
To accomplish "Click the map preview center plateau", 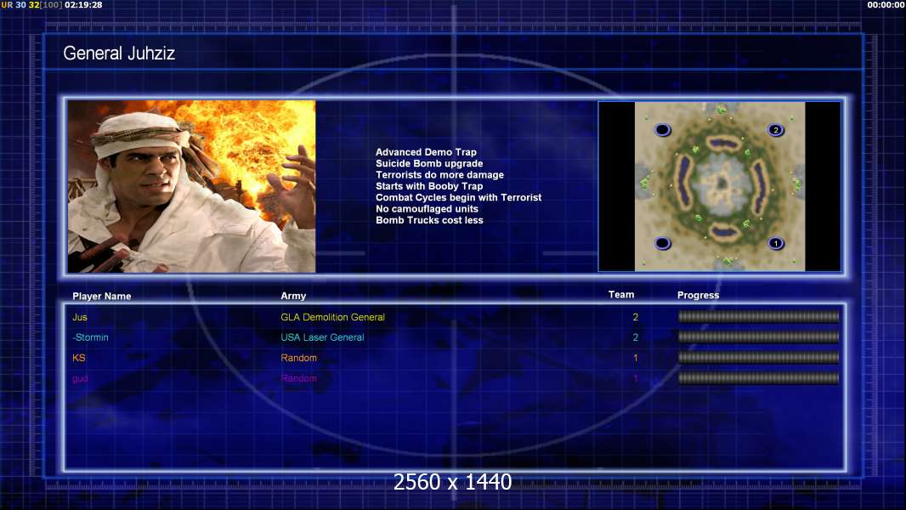I will (x=720, y=184).
